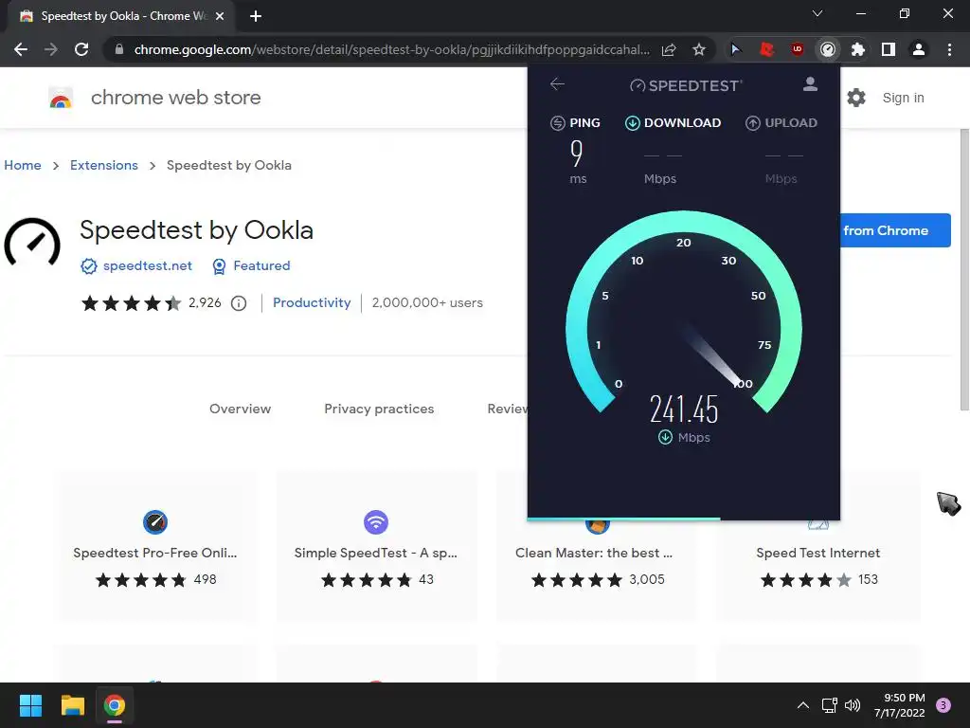Open Chrome three-dot menu
970x728 pixels.
(x=949, y=49)
